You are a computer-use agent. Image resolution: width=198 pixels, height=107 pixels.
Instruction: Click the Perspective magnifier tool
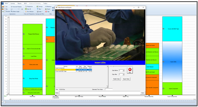coord(26,6)
